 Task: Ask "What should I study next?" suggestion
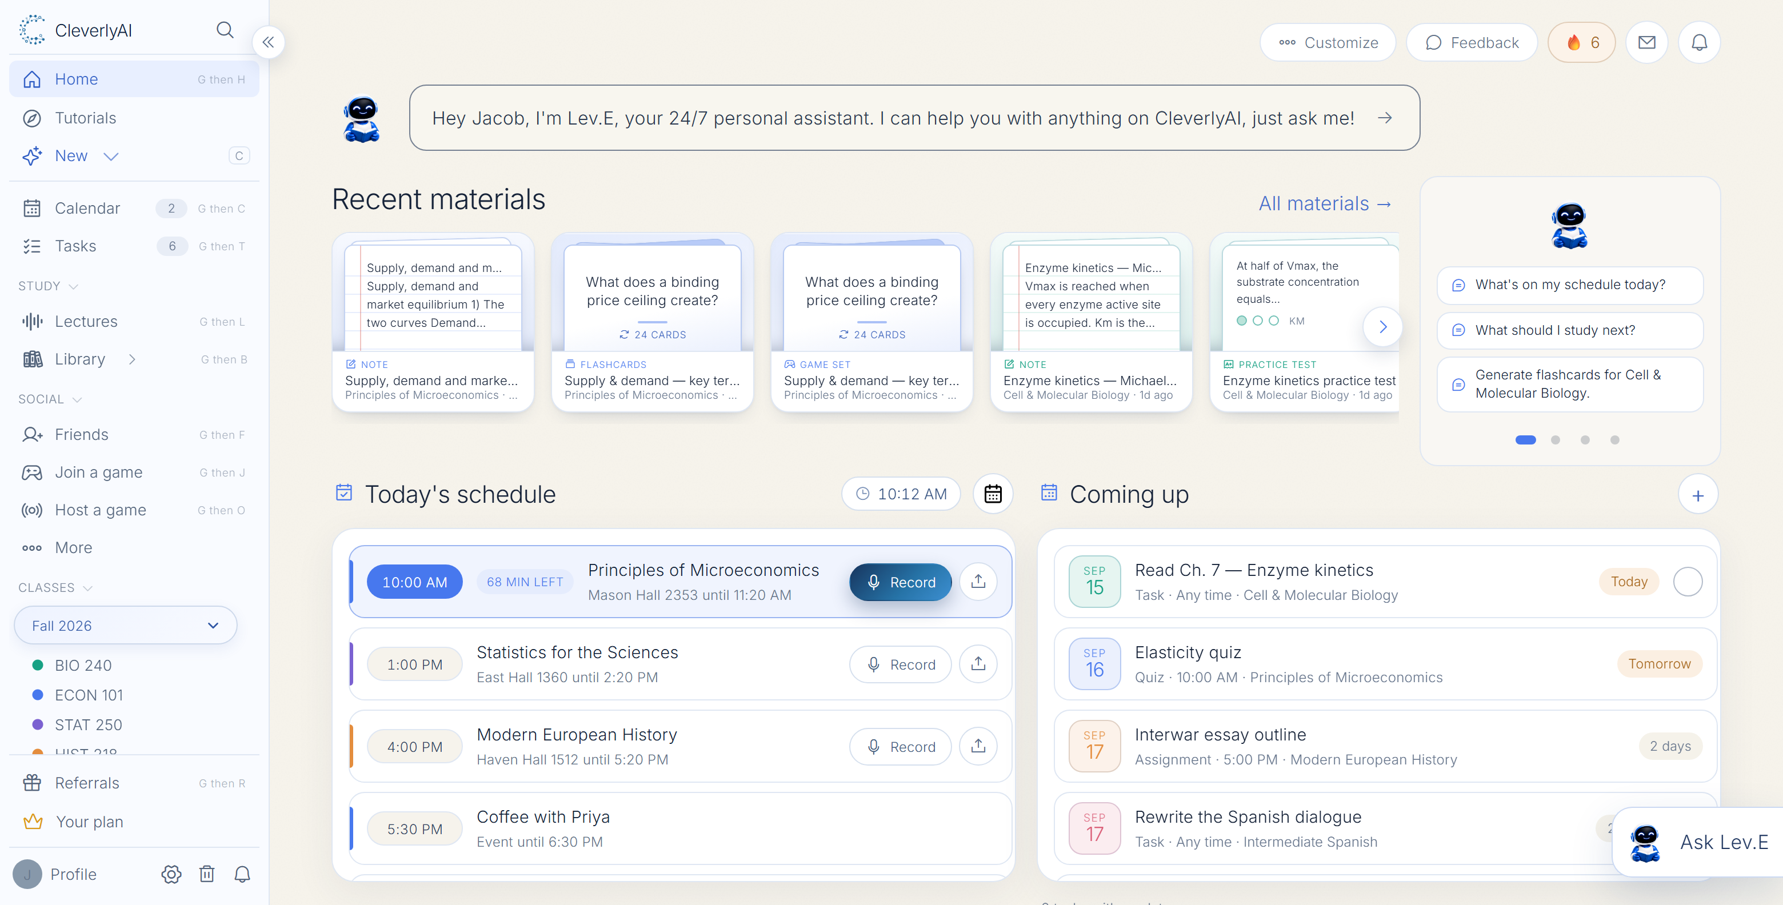[x=1569, y=331]
